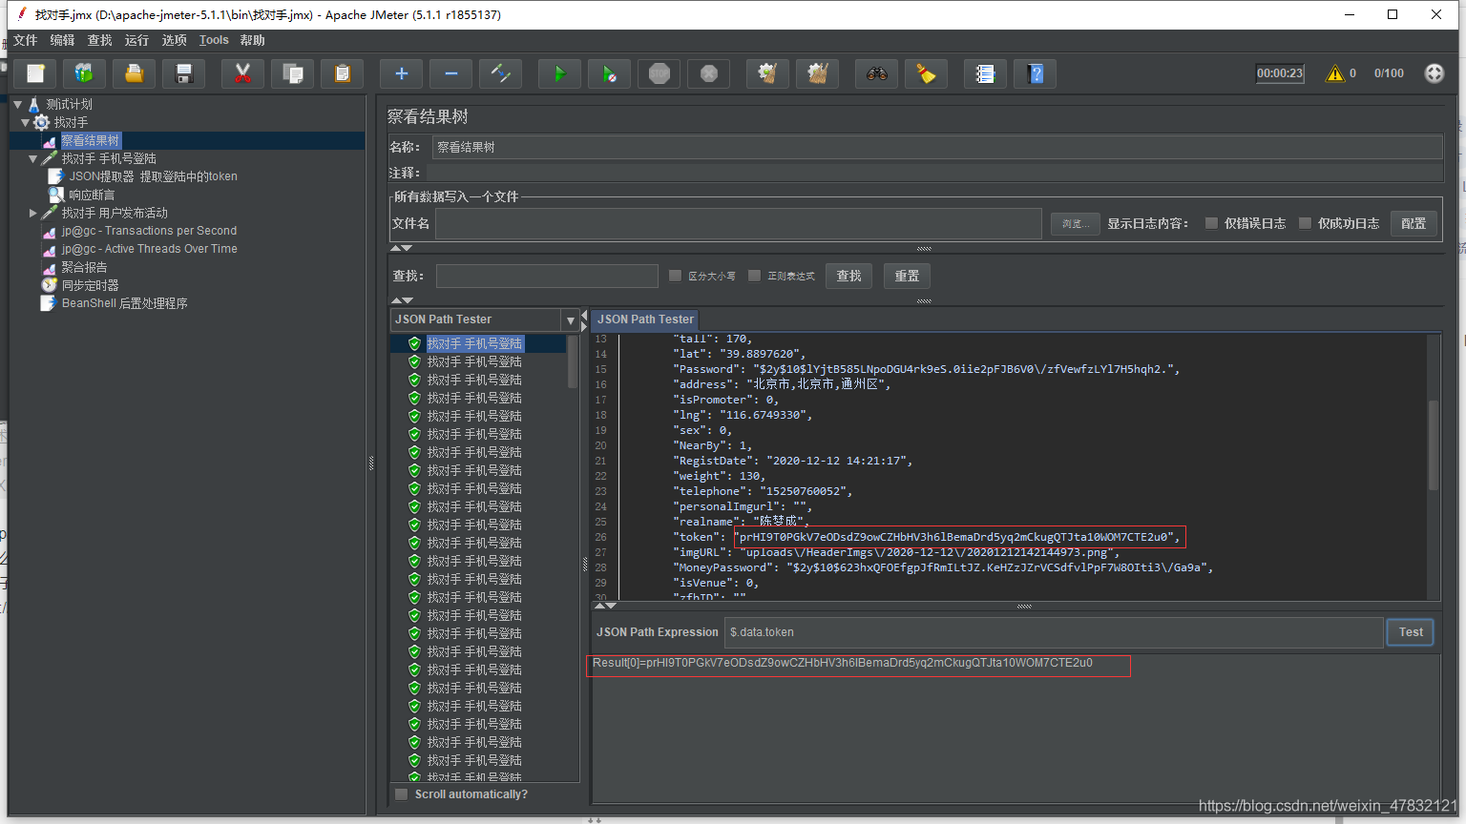Click the remote engine status icon
This screenshot has width=1466, height=824.
coord(1435,73)
